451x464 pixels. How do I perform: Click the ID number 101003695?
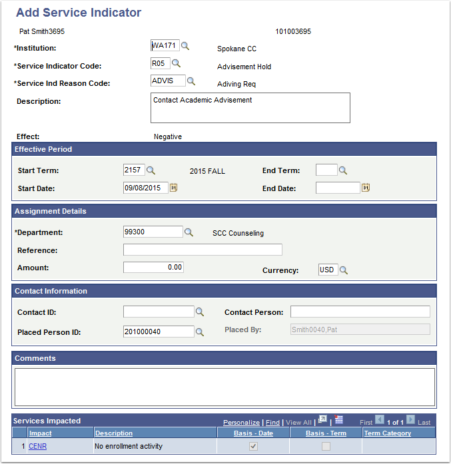293,32
